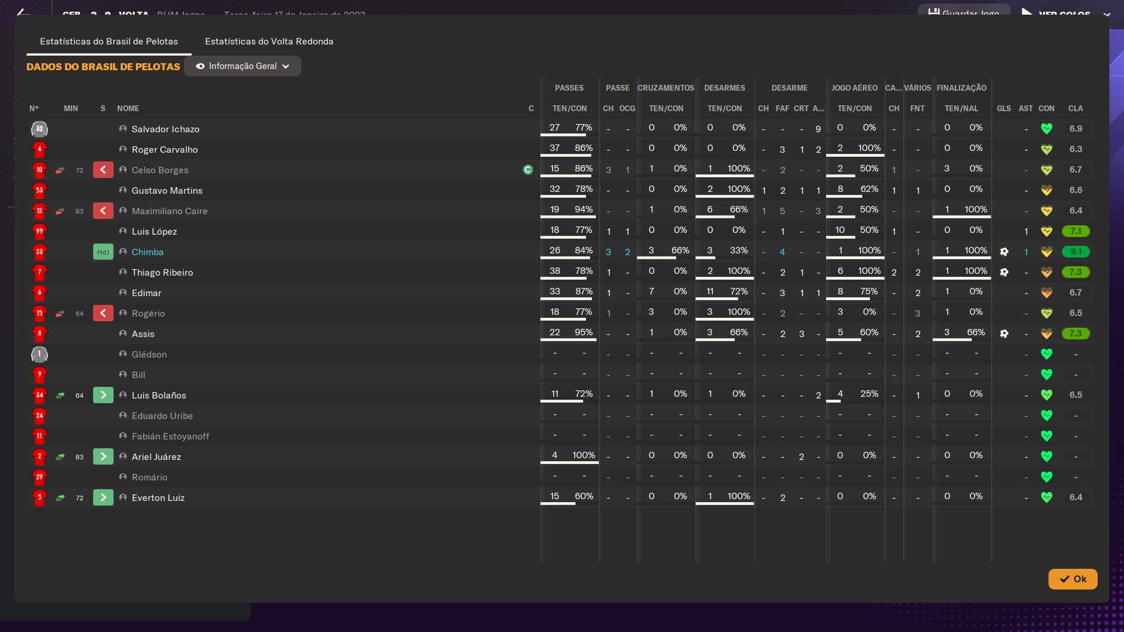
Task: Click the Ok button
Action: pos(1072,579)
